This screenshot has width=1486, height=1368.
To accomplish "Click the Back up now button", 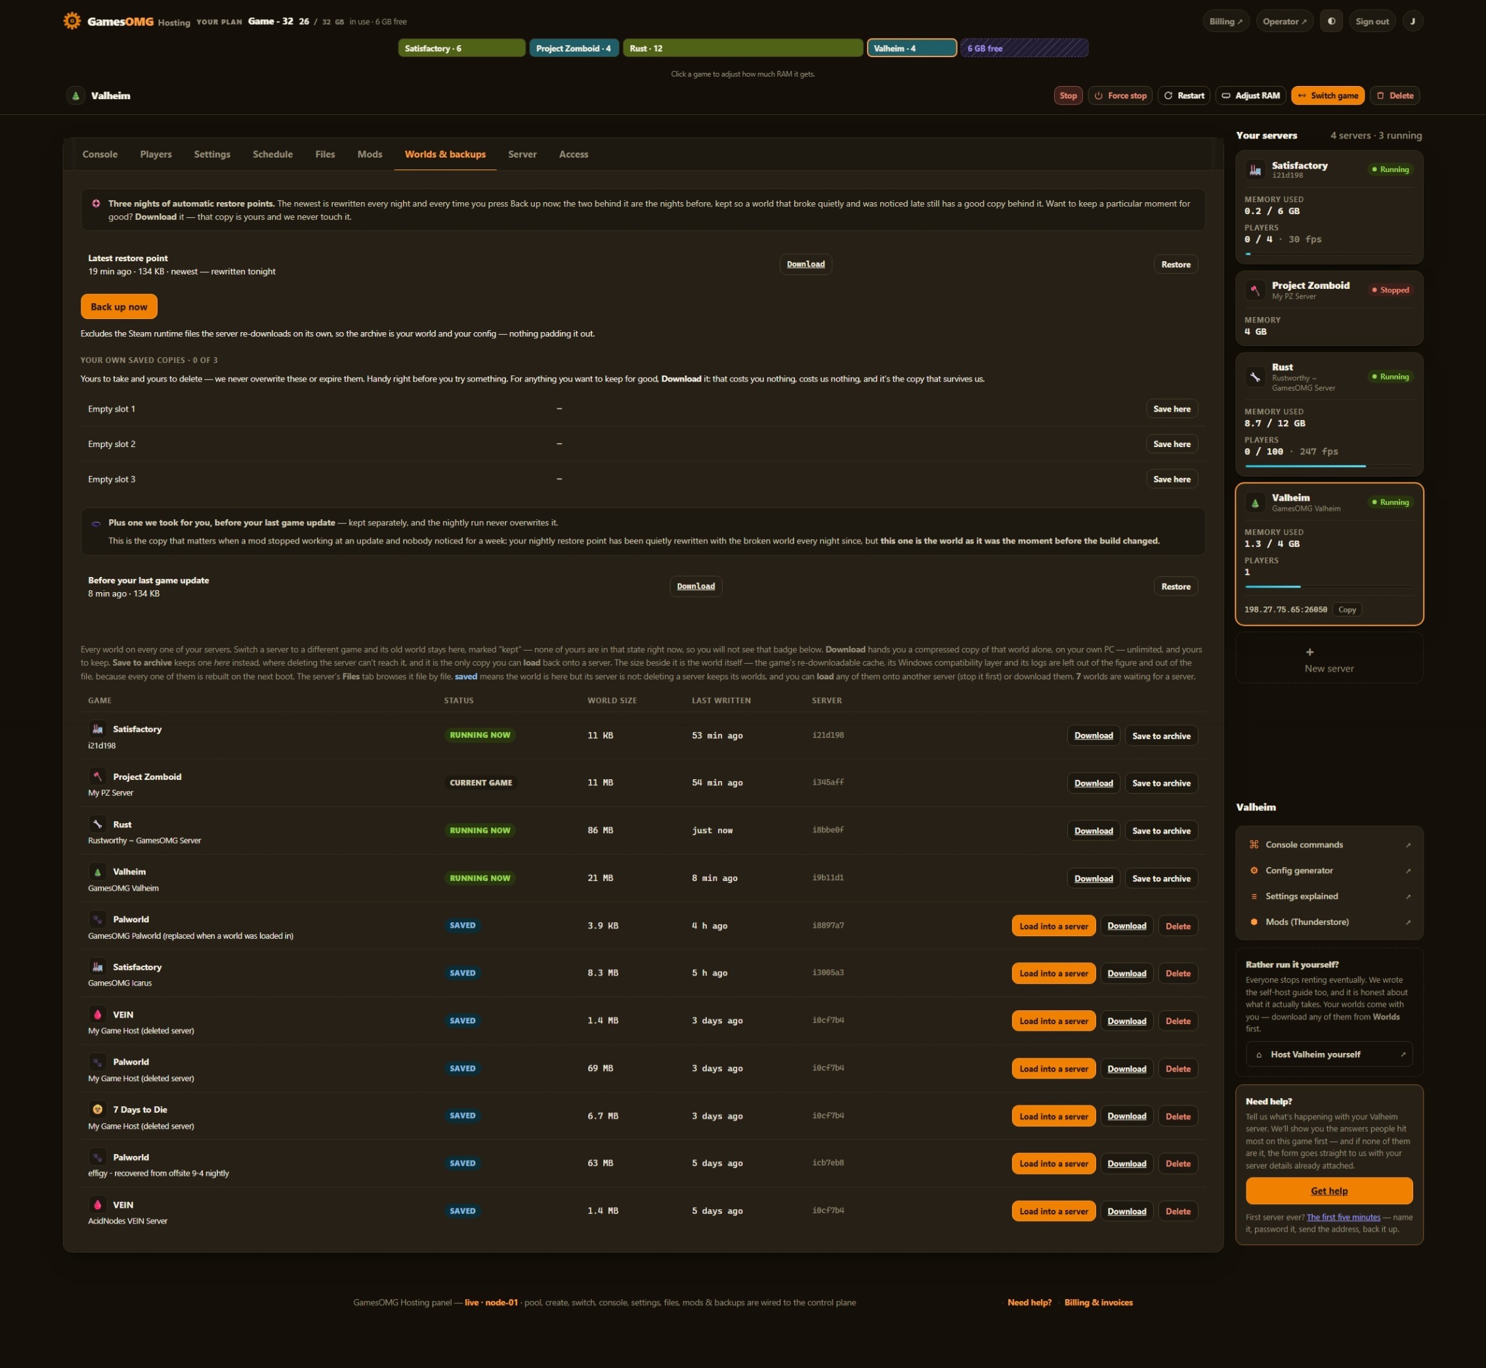I will tap(118, 307).
